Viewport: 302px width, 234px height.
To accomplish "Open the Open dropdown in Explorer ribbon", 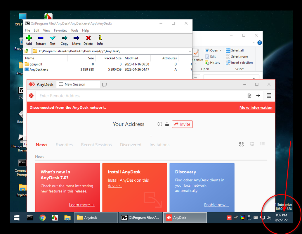I will click(x=213, y=50).
